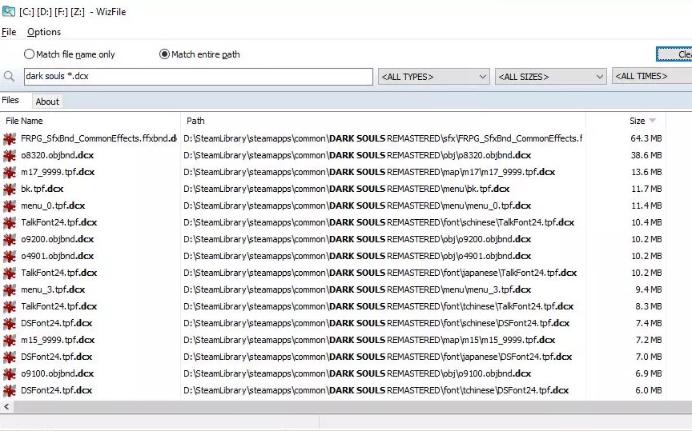Click file icon next to bk.tpf.dcx
The image size is (692, 431).
[x=10, y=189]
